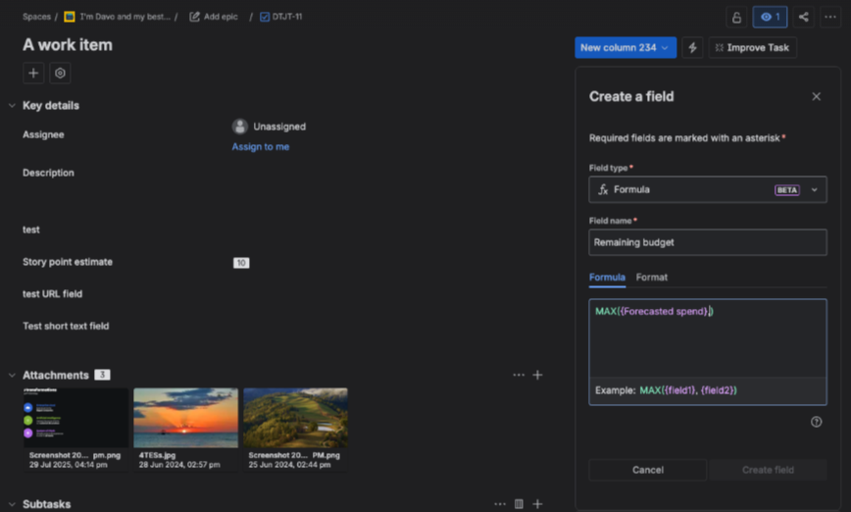Click the BETA badge in Field type
851x512 pixels.
pyautogui.click(x=787, y=190)
